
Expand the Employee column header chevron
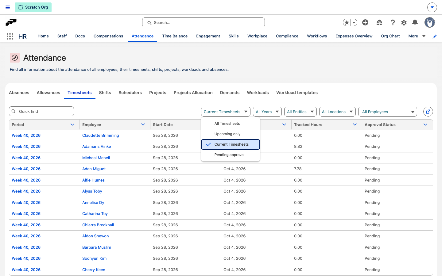[x=143, y=125]
